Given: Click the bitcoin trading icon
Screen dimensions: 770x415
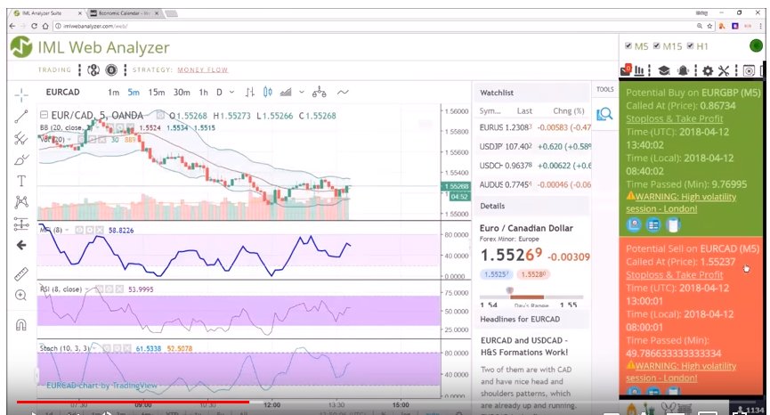Looking at the screenshot, I should click(x=111, y=70).
